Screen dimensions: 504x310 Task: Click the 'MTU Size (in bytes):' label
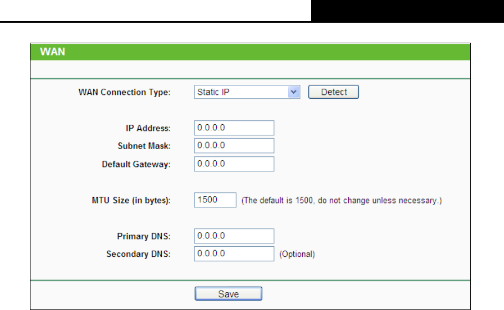click(x=131, y=200)
